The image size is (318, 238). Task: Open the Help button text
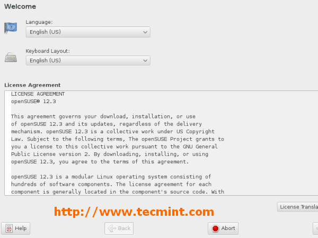tap(21, 228)
